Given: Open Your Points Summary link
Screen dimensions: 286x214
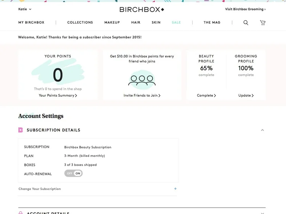Looking at the screenshot, I should point(58,96).
